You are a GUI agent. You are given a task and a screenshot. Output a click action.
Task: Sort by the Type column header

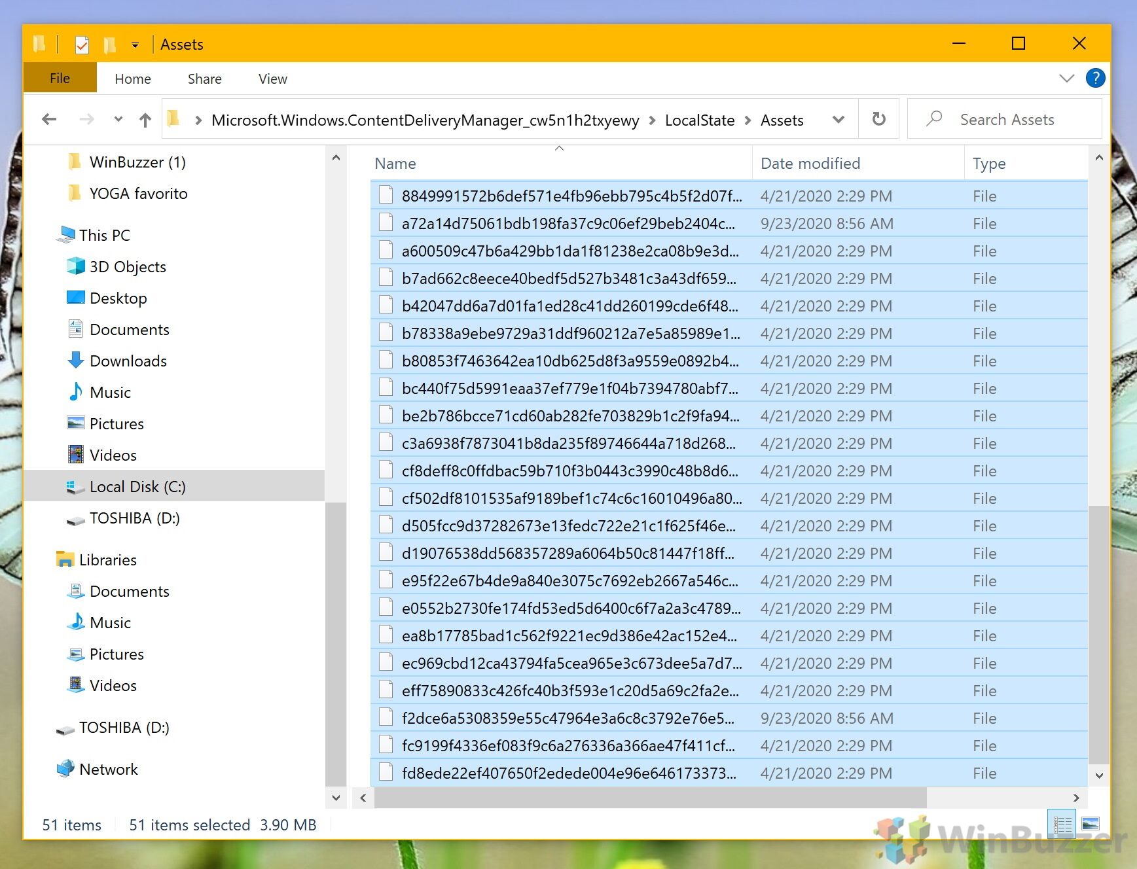1025,163
